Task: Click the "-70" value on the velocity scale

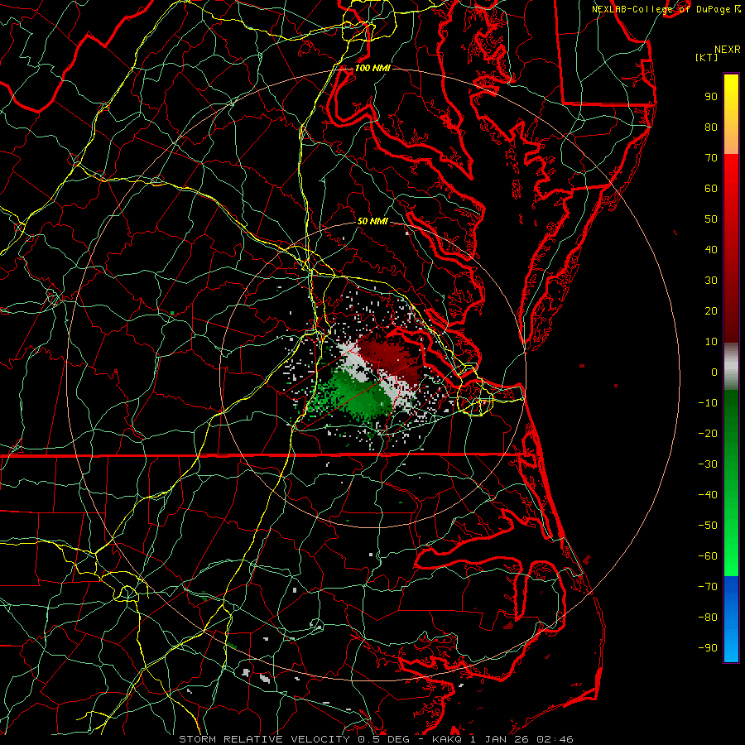Action: [708, 587]
